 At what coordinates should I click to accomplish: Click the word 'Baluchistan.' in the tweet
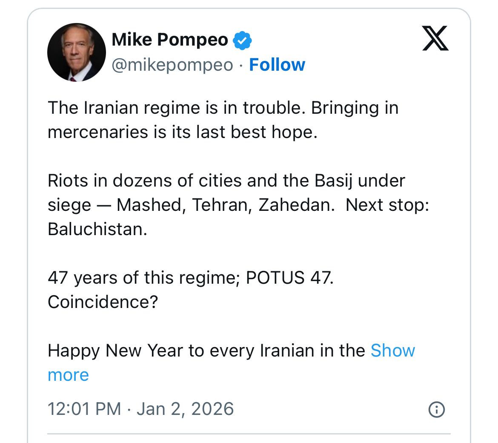pyautogui.click(x=97, y=229)
